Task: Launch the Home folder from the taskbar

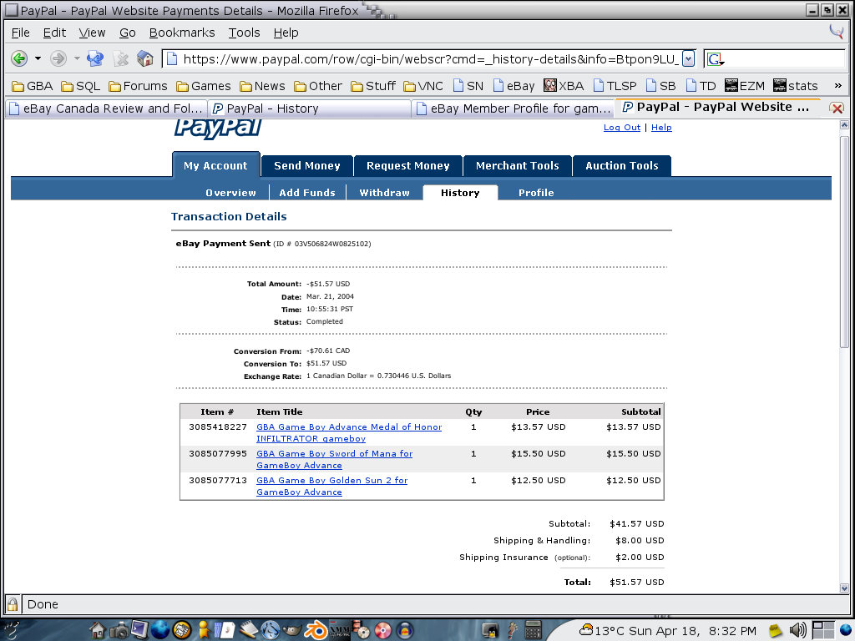Action: tap(97, 630)
